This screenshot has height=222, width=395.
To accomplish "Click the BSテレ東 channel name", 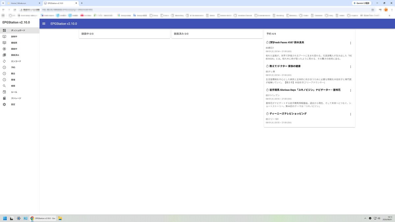I will click(x=270, y=72).
